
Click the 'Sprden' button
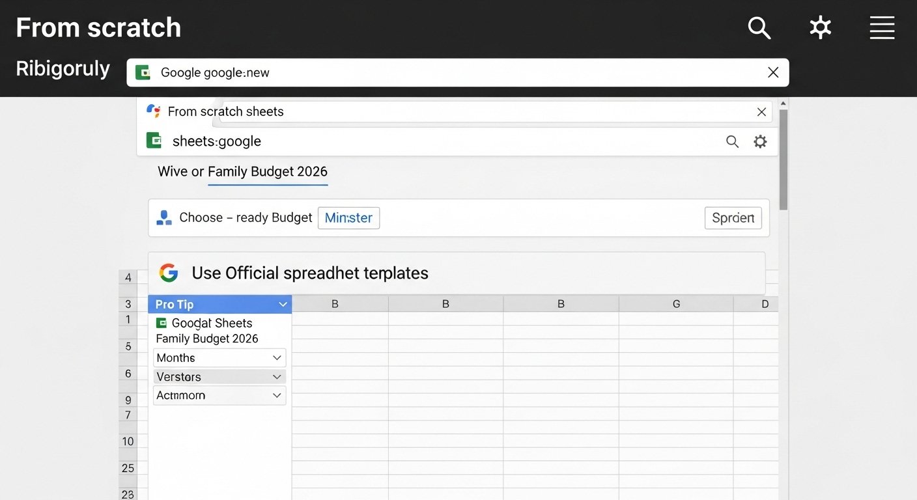click(x=733, y=217)
